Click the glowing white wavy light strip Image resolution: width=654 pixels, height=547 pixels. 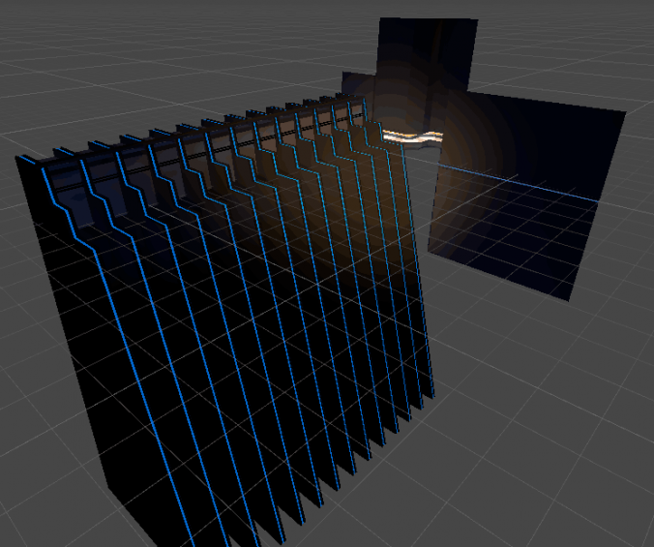(x=413, y=137)
